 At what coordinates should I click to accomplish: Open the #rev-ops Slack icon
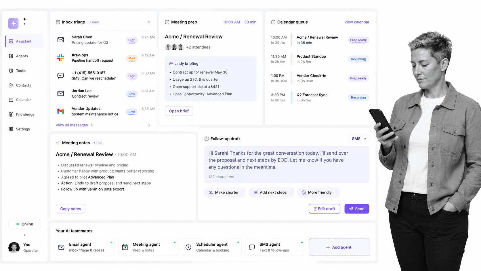tap(60, 58)
